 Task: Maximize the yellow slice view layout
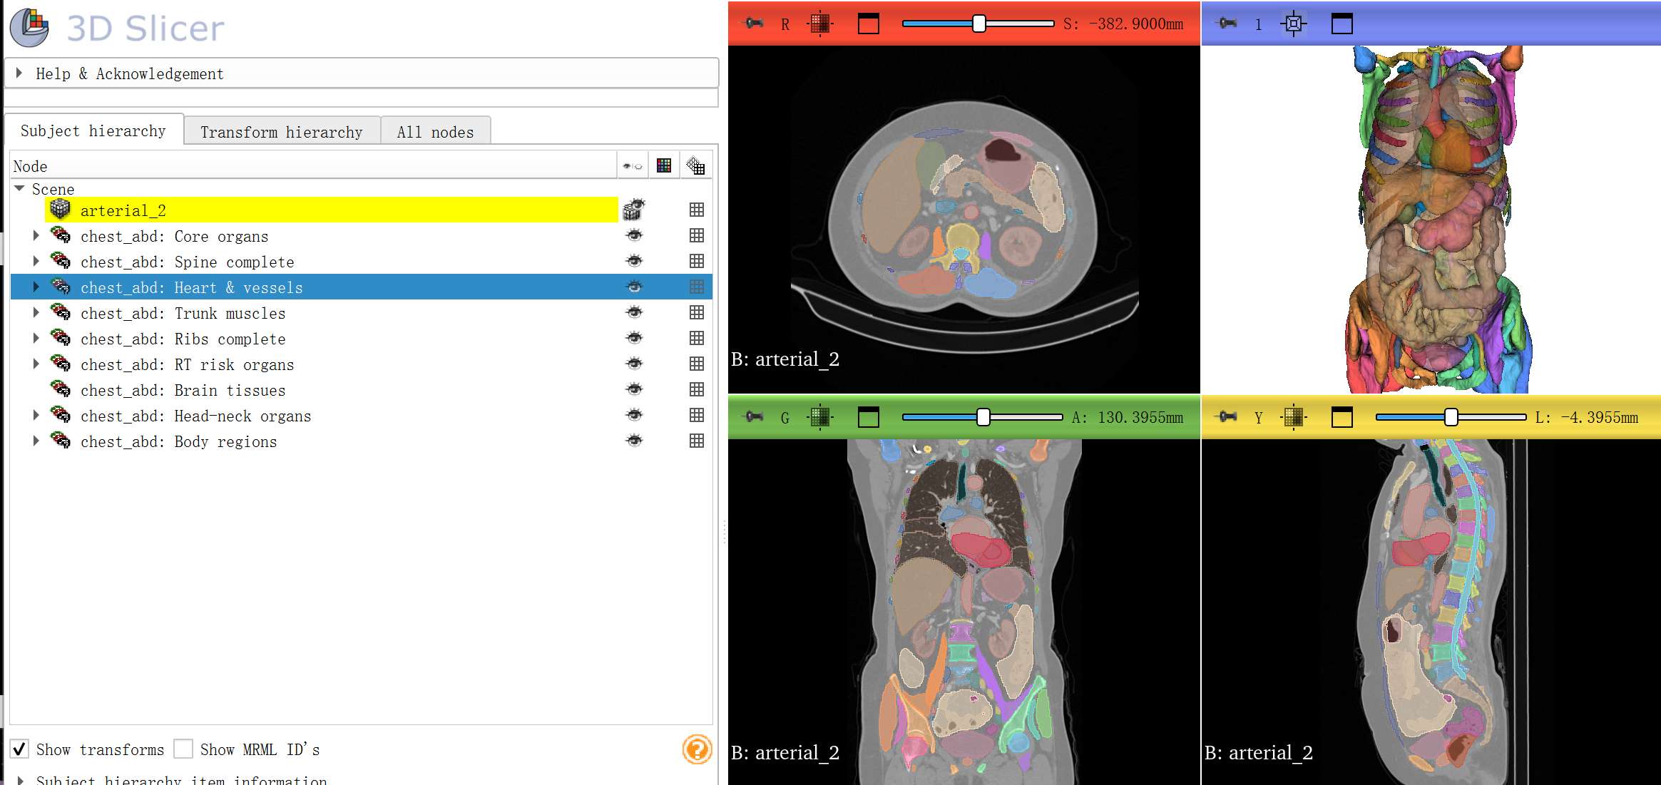1341,417
